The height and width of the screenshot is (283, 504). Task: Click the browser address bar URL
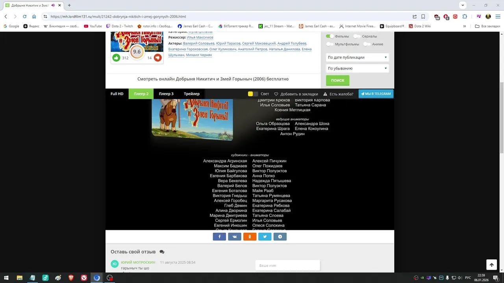[x=118, y=17]
